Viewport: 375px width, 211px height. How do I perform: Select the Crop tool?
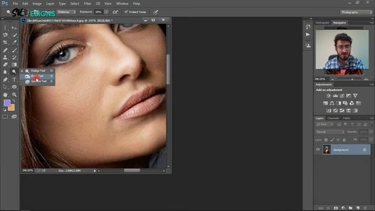tap(5, 42)
